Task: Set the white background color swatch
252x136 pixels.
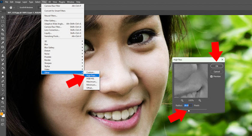Action: click(4, 116)
